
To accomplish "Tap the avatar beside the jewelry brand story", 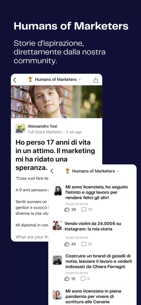I will [57, 260].
